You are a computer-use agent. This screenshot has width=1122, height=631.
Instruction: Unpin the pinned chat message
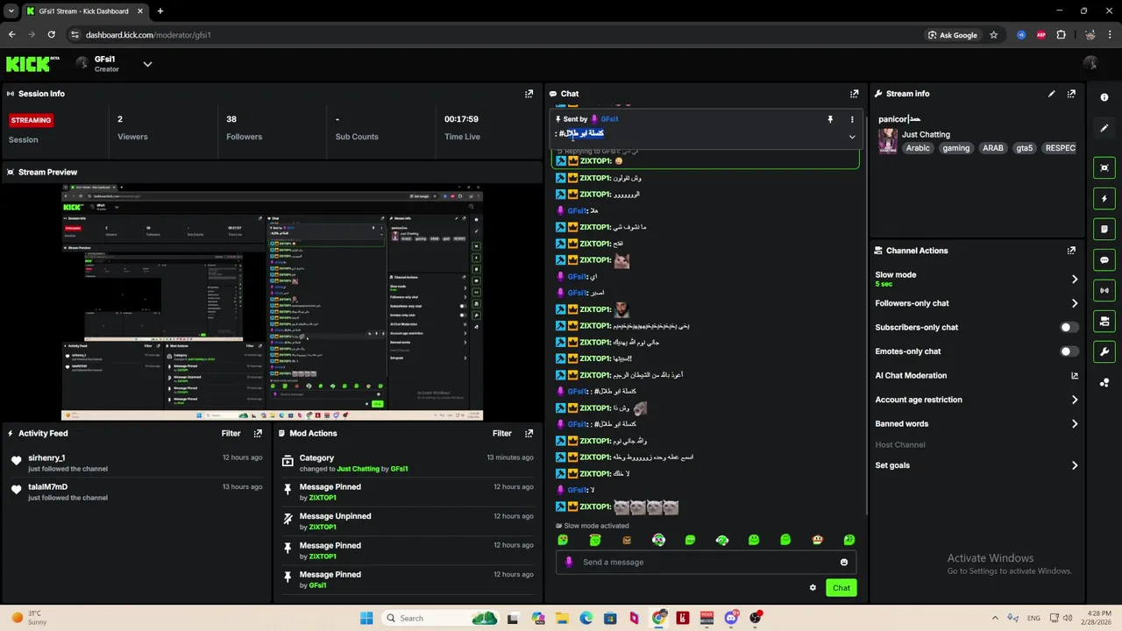(x=830, y=119)
